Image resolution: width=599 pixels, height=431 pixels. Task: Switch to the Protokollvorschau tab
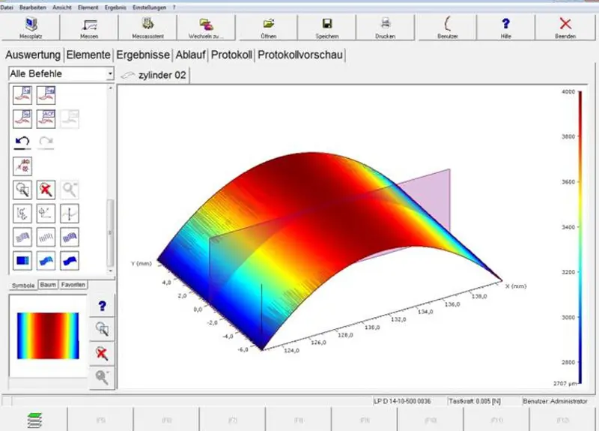pos(301,55)
